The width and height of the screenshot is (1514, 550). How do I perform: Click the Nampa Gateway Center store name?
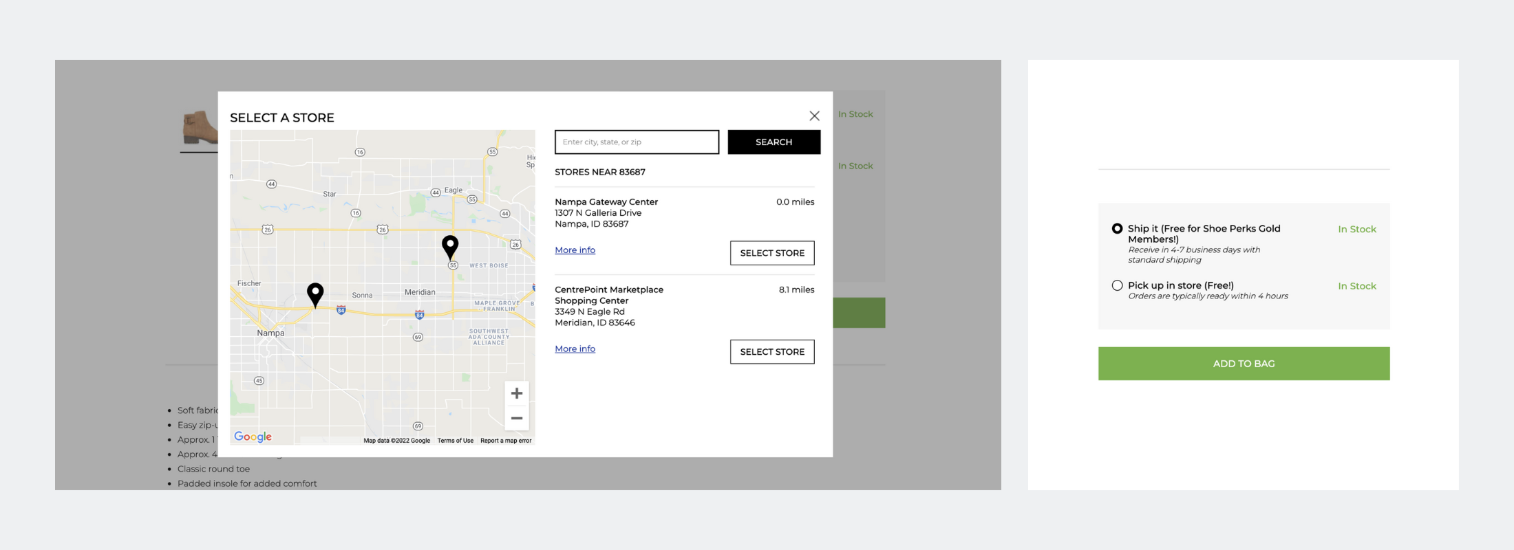[x=606, y=202]
